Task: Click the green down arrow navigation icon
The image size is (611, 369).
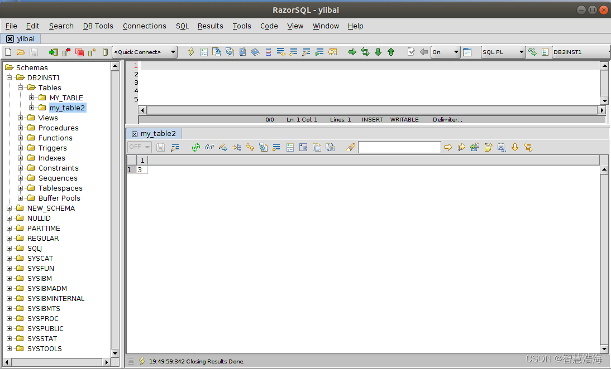Action: pos(378,52)
